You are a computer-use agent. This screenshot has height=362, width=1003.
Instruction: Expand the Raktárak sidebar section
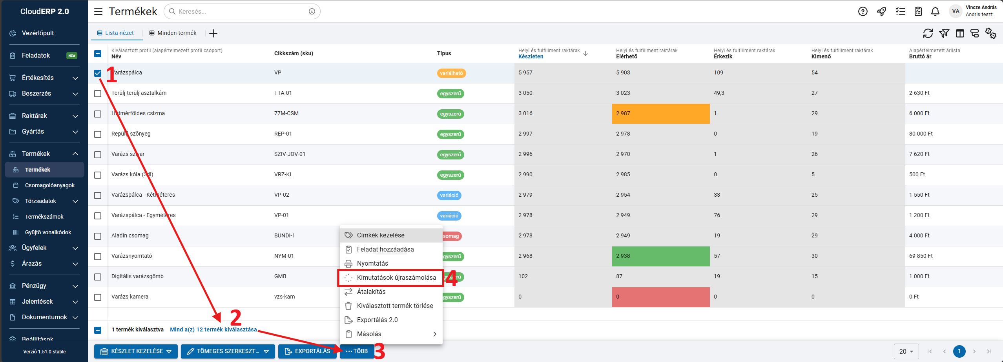pos(44,116)
